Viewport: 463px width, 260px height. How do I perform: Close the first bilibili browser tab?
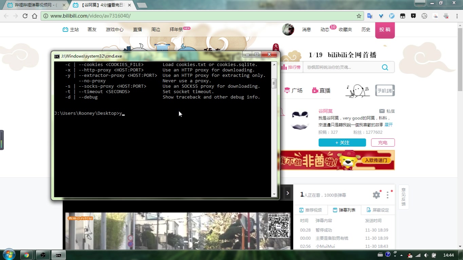point(64,5)
